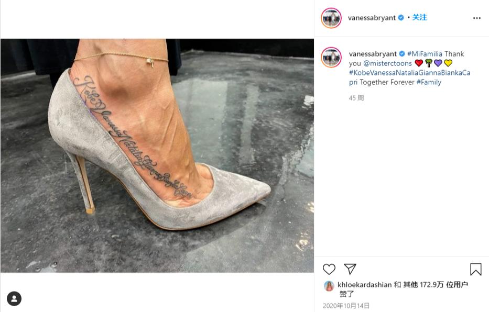The image size is (489, 312).
Task: Like the post with the heart icon
Action: pos(329,269)
